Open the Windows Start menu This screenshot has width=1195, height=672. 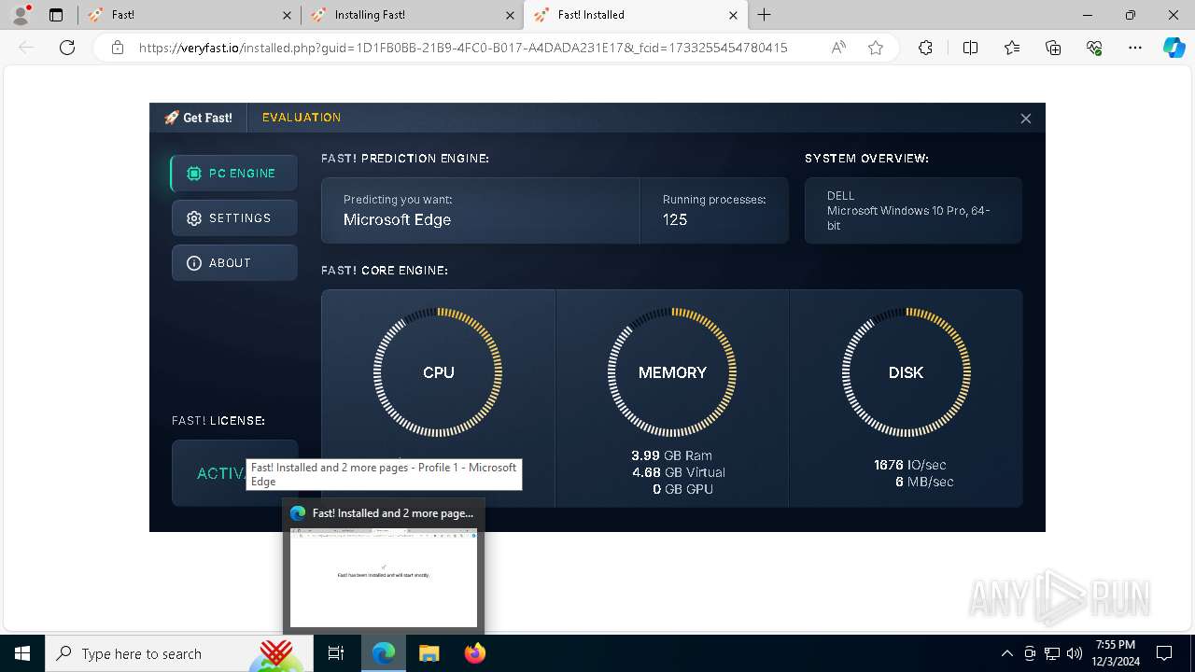(22, 653)
